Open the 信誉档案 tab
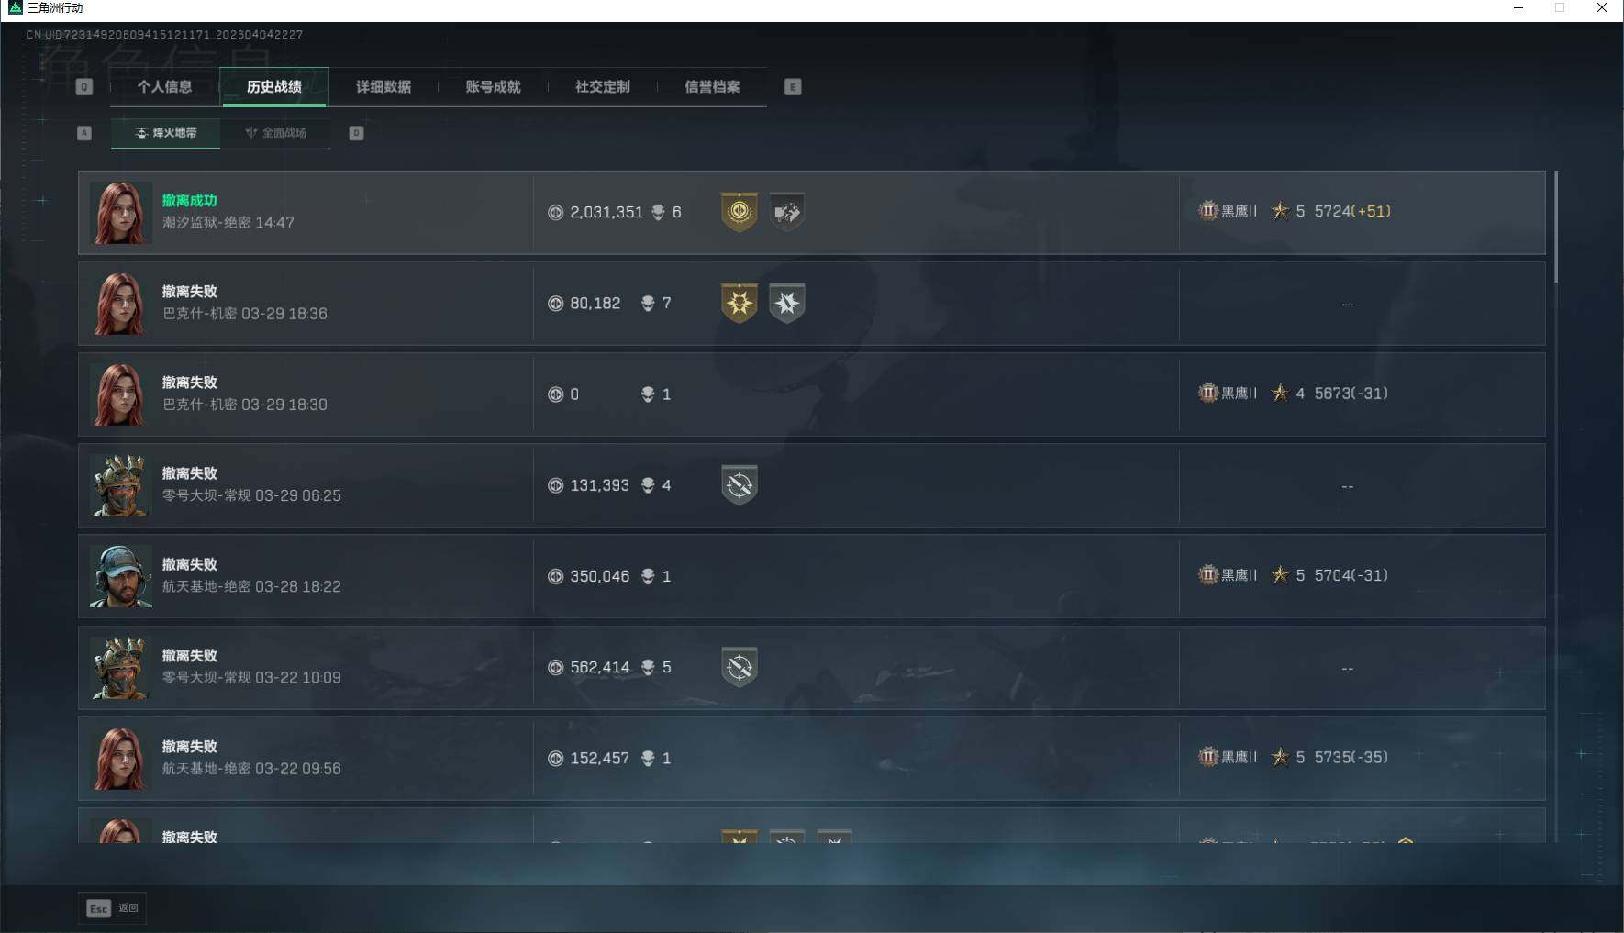 tap(712, 87)
